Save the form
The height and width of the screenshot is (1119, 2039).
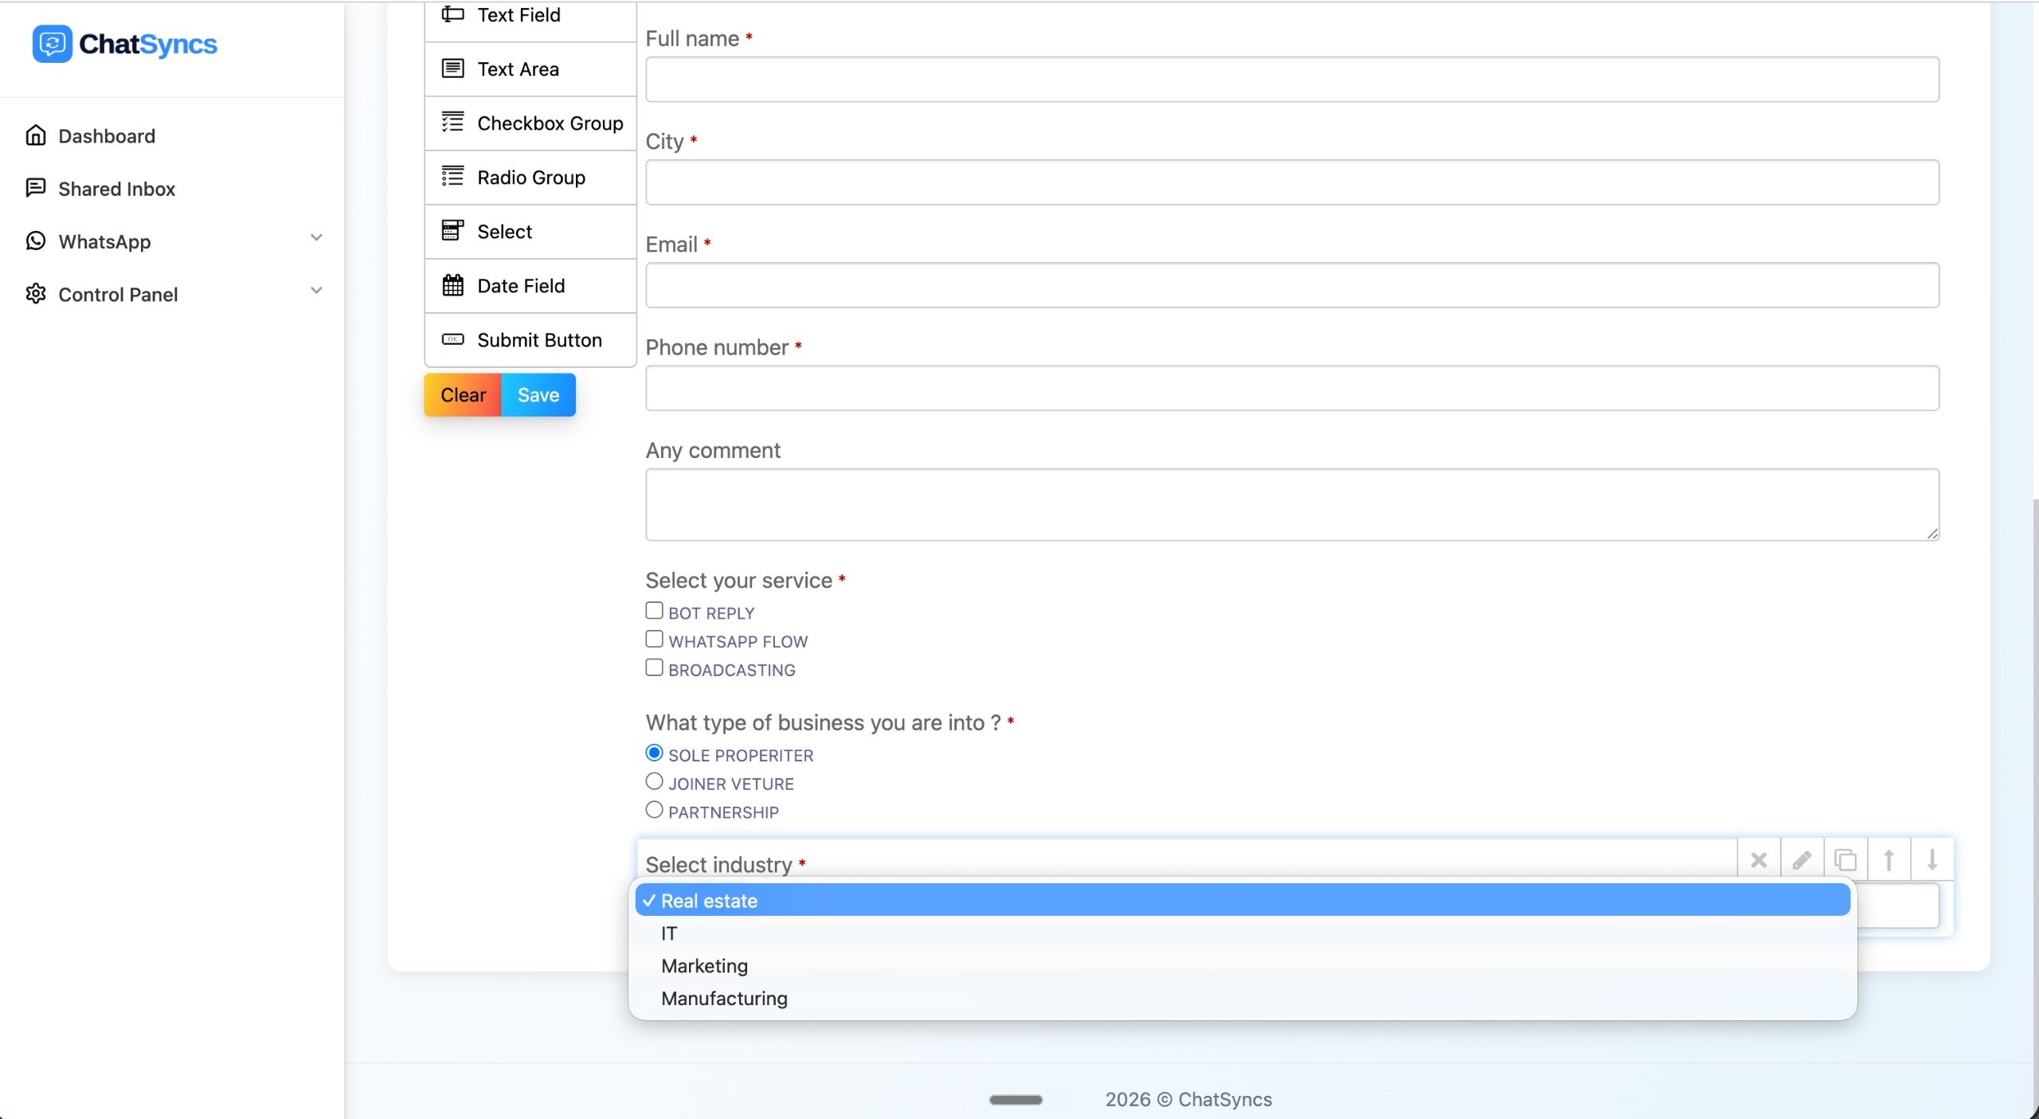538,395
